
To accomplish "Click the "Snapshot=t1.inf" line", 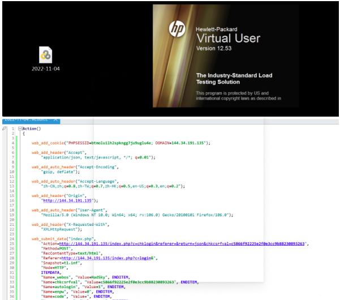I will (61, 263).
